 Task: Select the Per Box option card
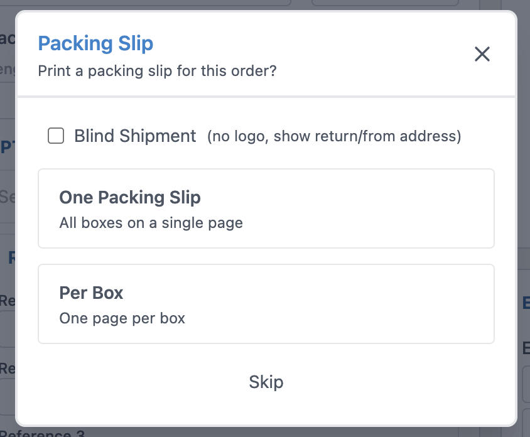coord(266,304)
